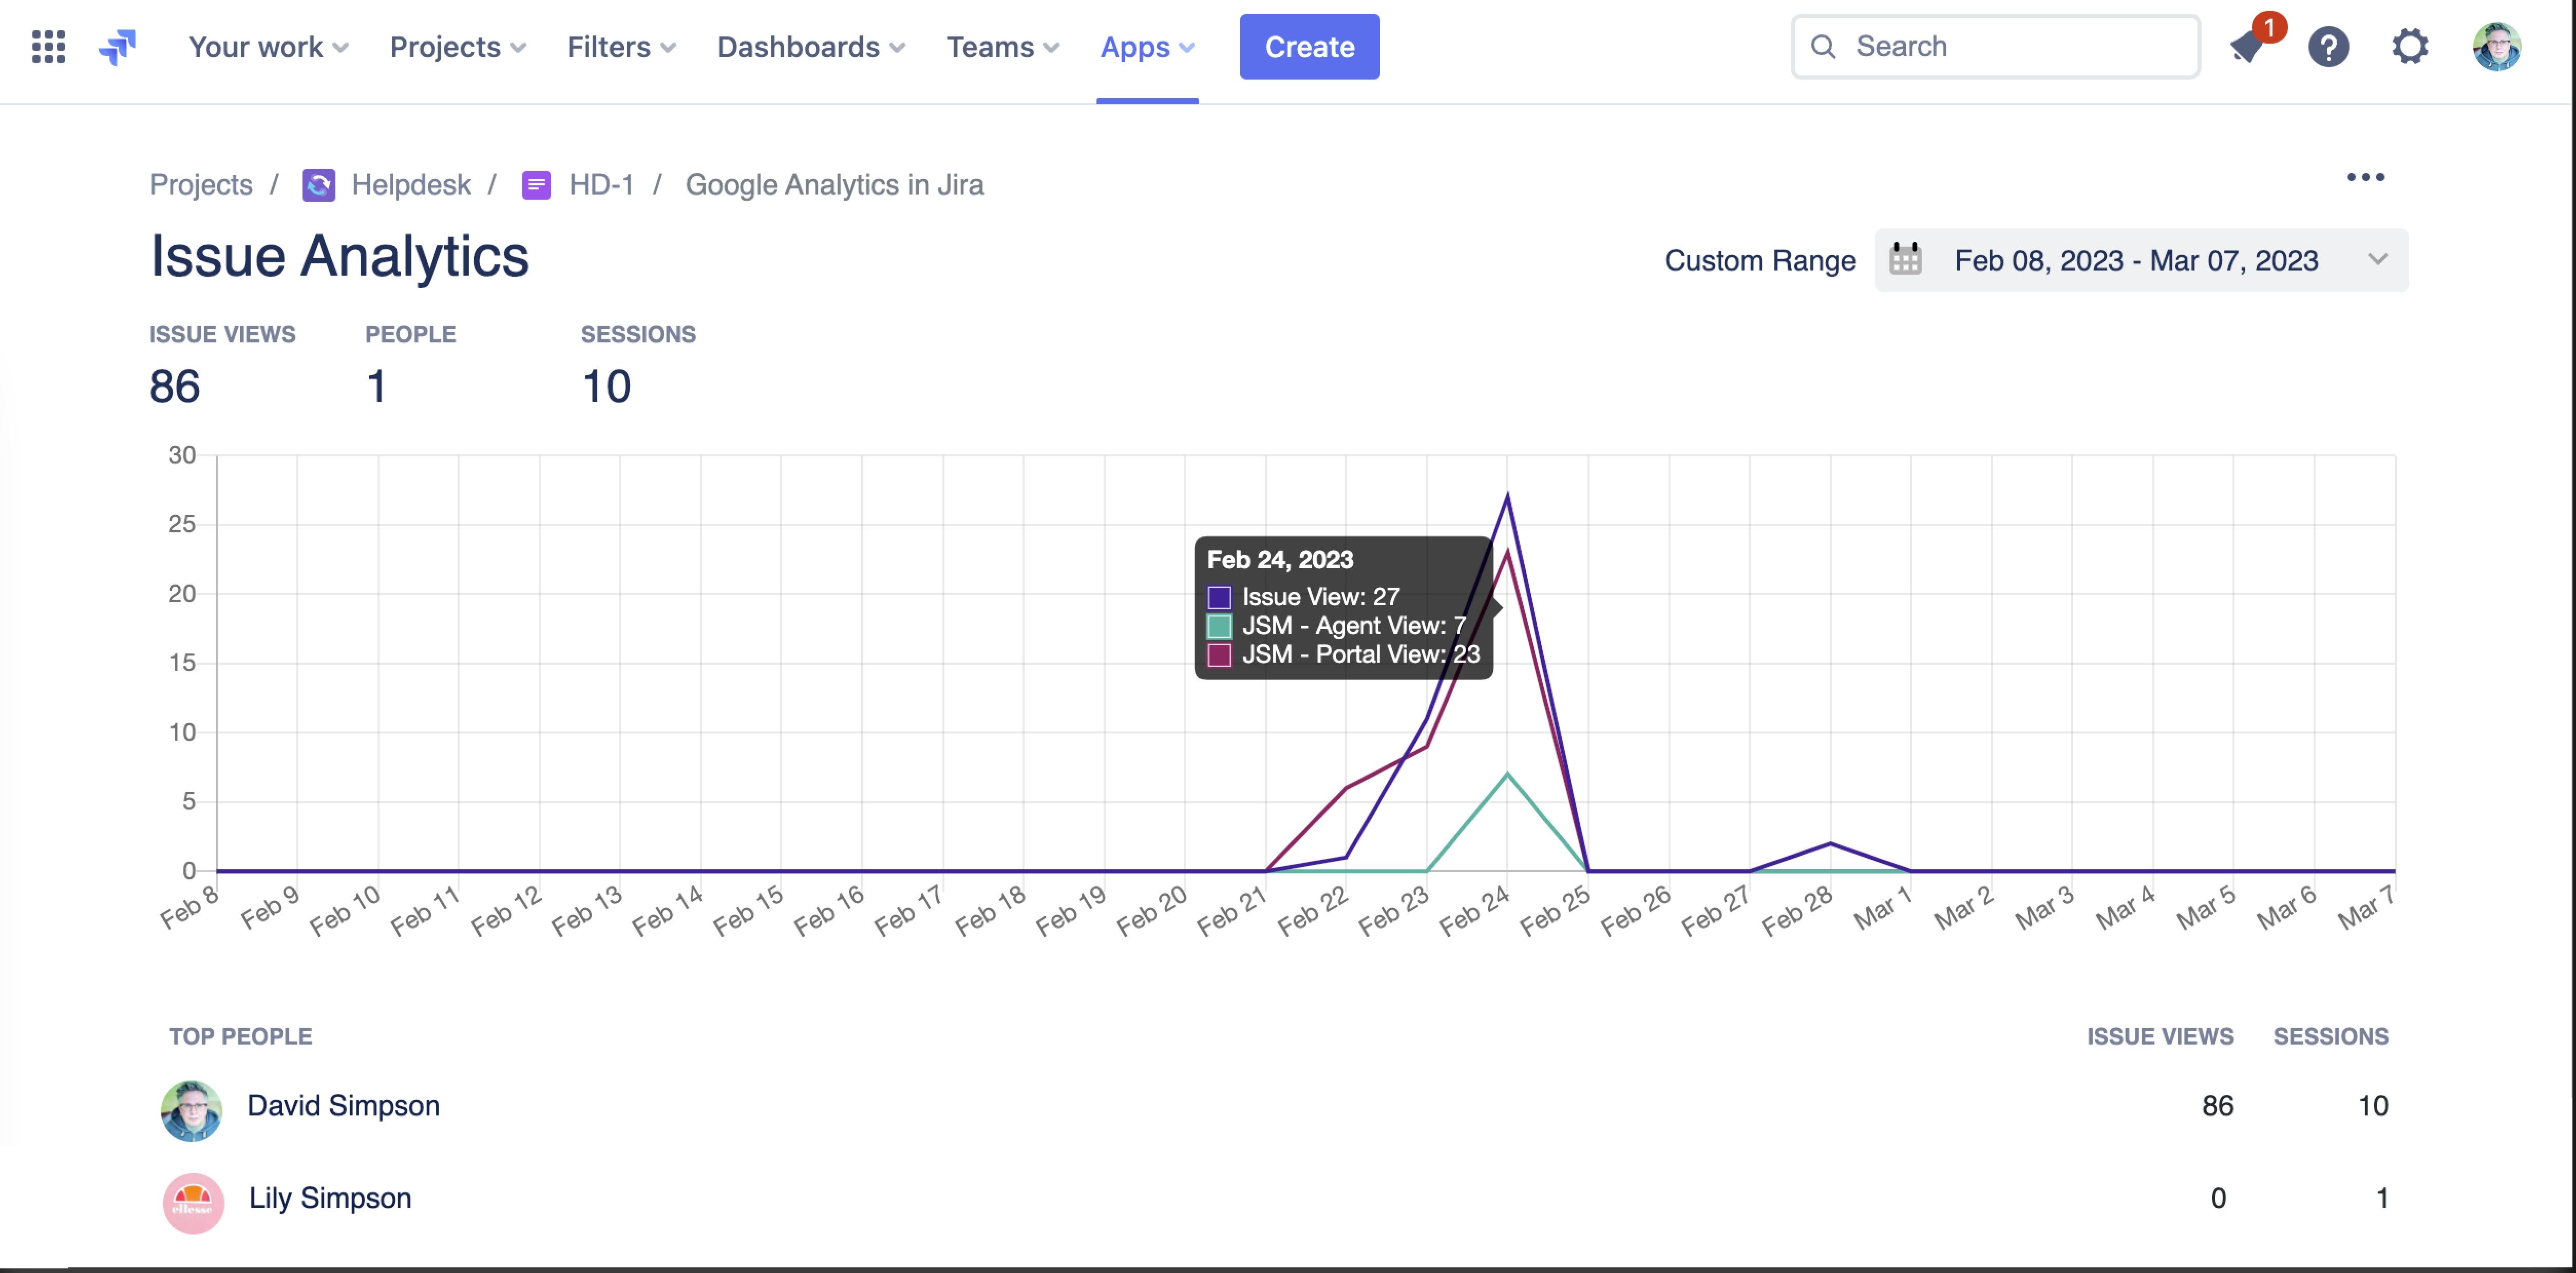2576x1273 pixels.
Task: Click the search magnifier icon
Action: [1823, 47]
